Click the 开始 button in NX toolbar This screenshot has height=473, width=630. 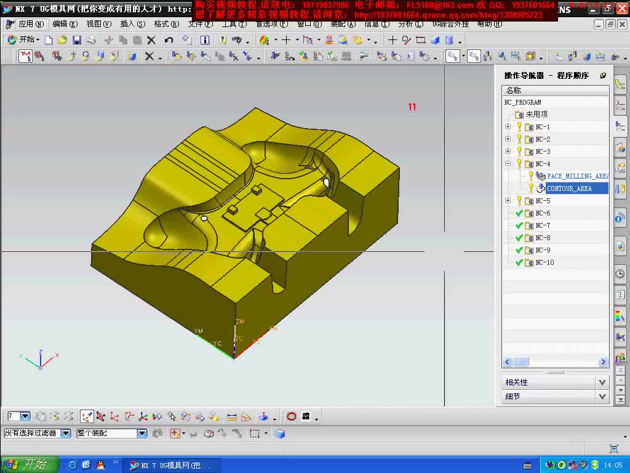pyautogui.click(x=24, y=39)
